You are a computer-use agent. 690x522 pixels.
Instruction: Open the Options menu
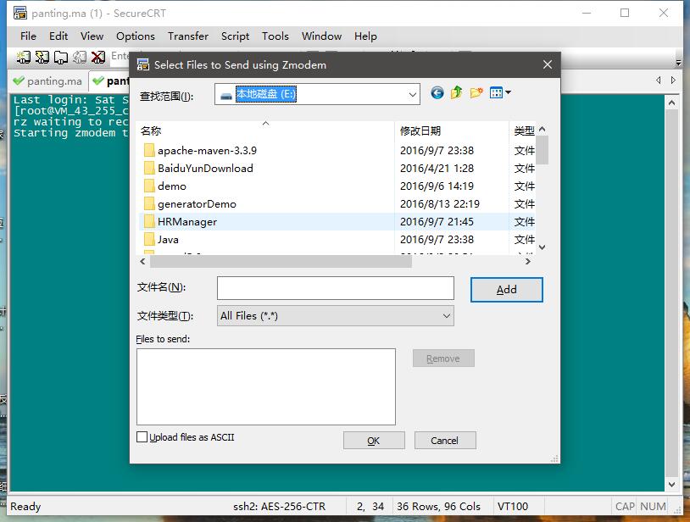tap(136, 36)
